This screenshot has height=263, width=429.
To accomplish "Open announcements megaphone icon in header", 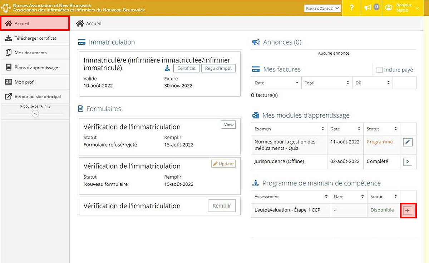I will coord(368,8).
